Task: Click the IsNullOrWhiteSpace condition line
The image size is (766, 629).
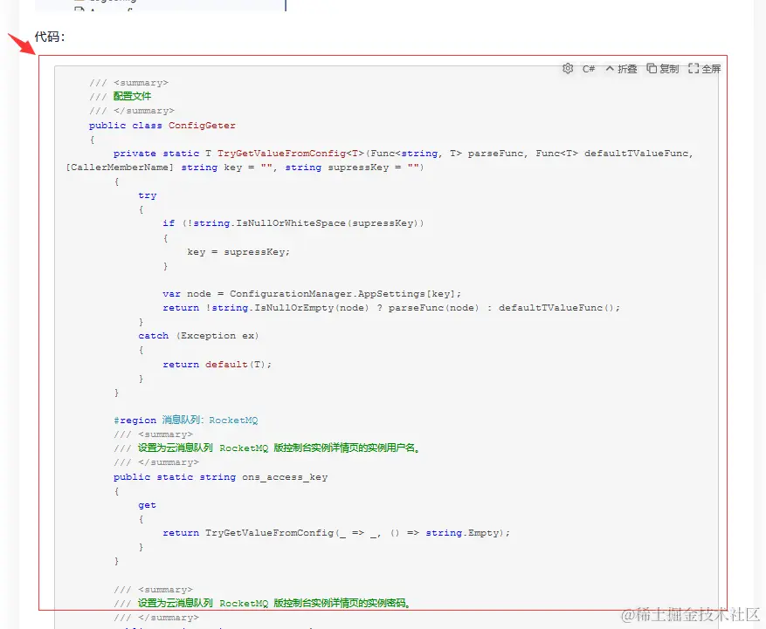Action: pos(293,223)
